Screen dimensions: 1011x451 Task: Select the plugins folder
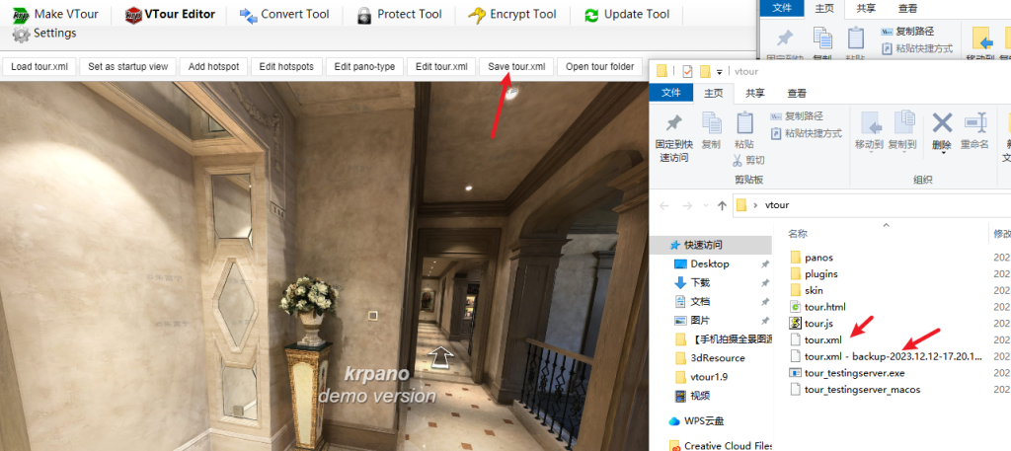click(x=814, y=273)
